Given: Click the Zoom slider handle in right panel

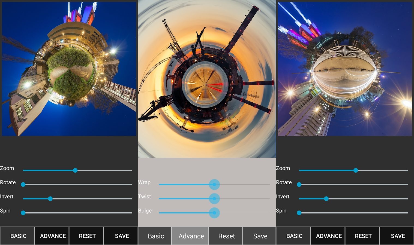Looking at the screenshot, I should [356, 170].
